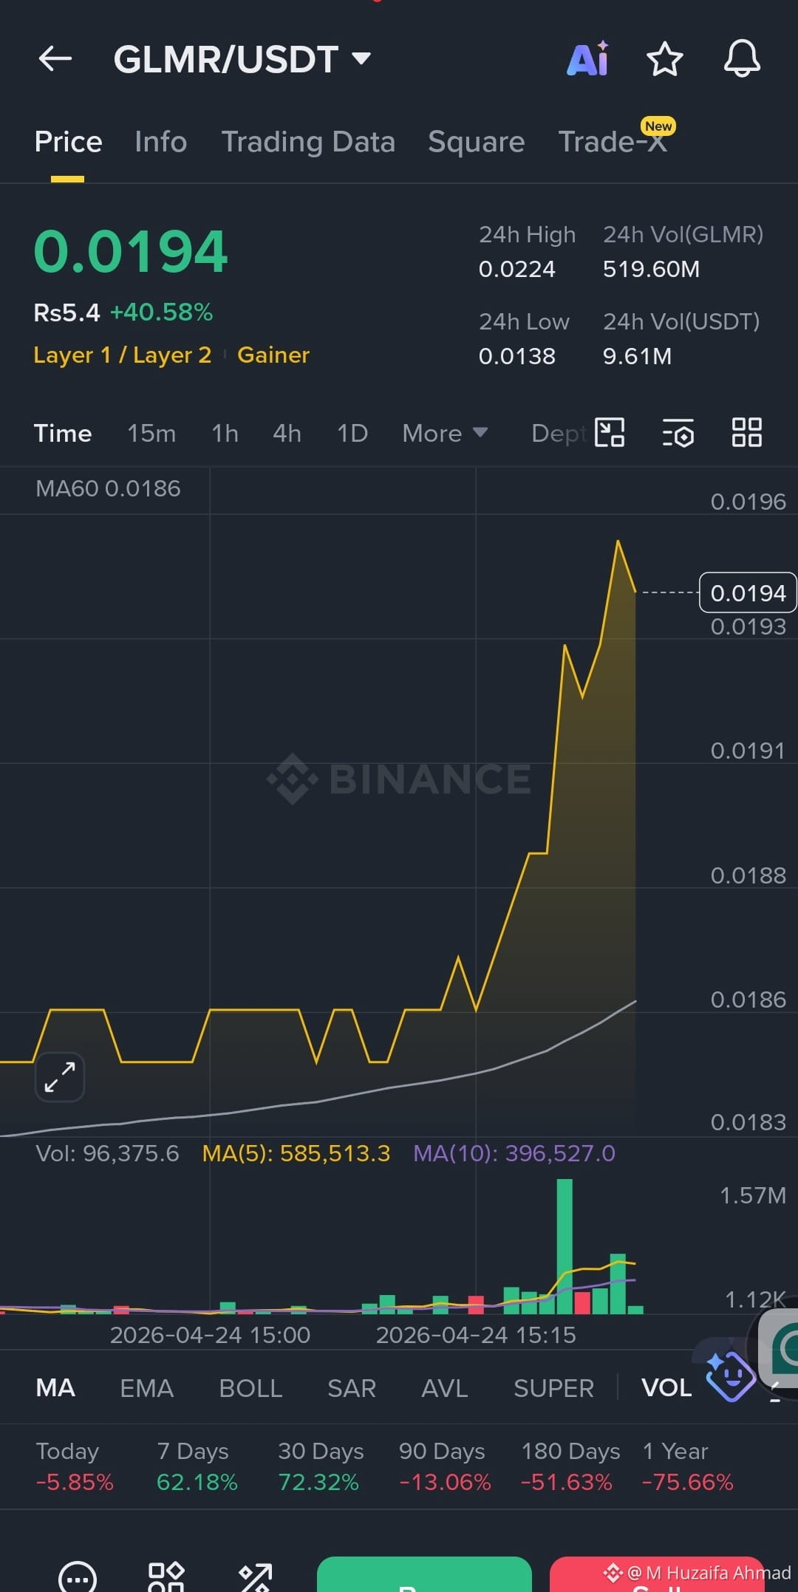Open the Trade-X tab
The width and height of the screenshot is (798, 1592).
tap(613, 142)
